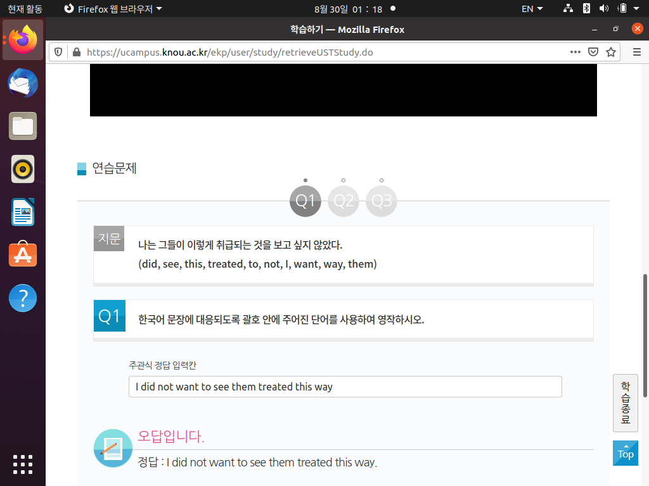Screen dimensions: 649x486
Task: Select the Q1 question tab
Action: pos(305,201)
